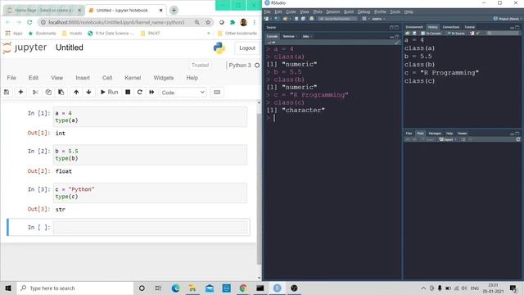This screenshot has width=524, height=295.
Task: Open Microsoft Edge from taskbar
Action: [175, 288]
